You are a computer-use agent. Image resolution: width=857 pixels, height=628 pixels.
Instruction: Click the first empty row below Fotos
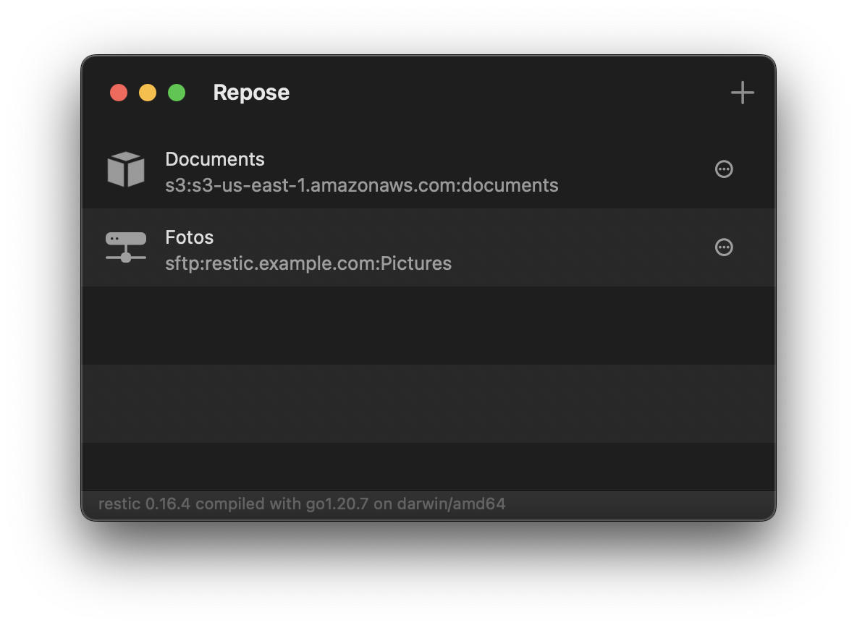click(x=428, y=326)
